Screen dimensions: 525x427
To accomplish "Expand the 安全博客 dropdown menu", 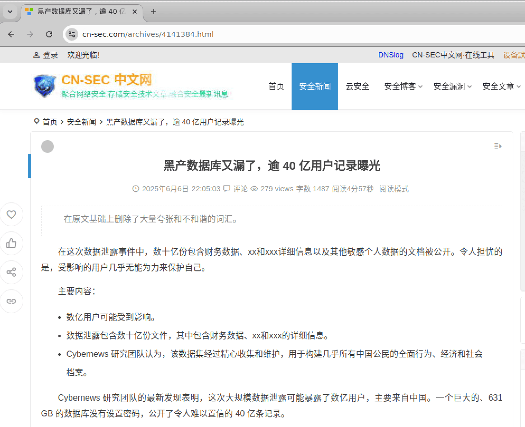I will pyautogui.click(x=403, y=86).
